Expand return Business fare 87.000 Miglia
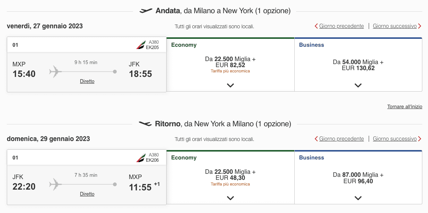This screenshot has width=428, height=213. click(x=358, y=198)
